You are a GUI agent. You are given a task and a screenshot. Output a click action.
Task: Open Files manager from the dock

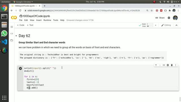tap(4, 25)
